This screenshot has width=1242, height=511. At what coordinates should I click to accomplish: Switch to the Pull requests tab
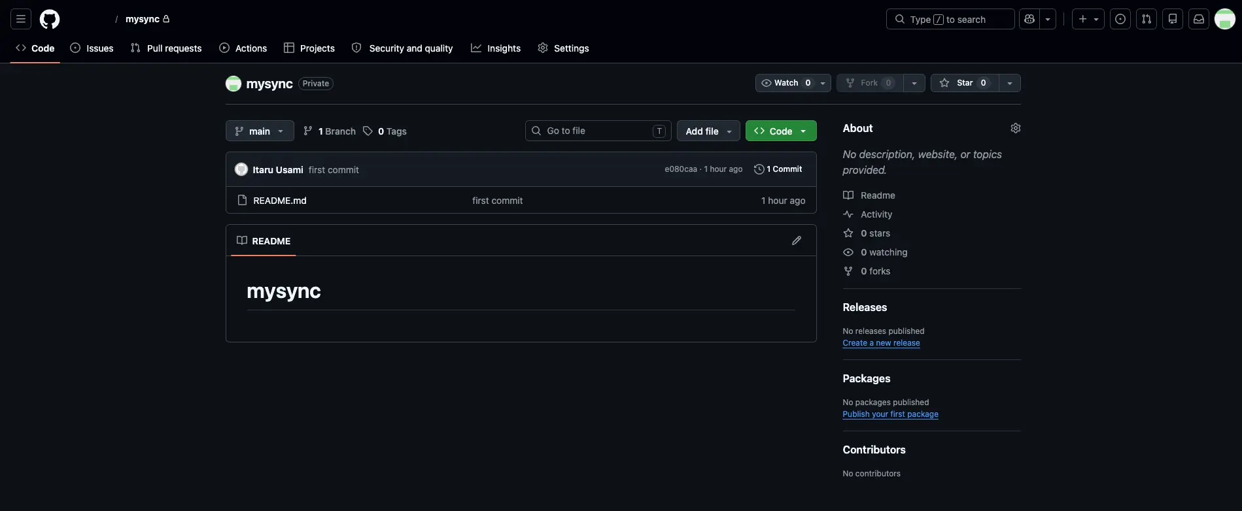pyautogui.click(x=166, y=48)
